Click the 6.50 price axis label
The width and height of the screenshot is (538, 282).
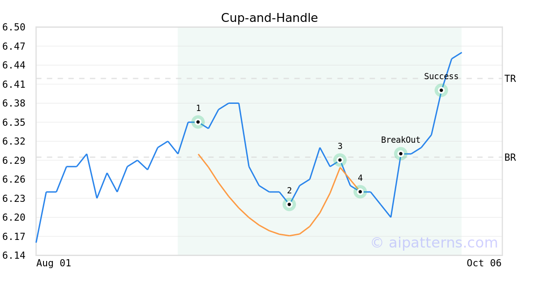[13, 27]
